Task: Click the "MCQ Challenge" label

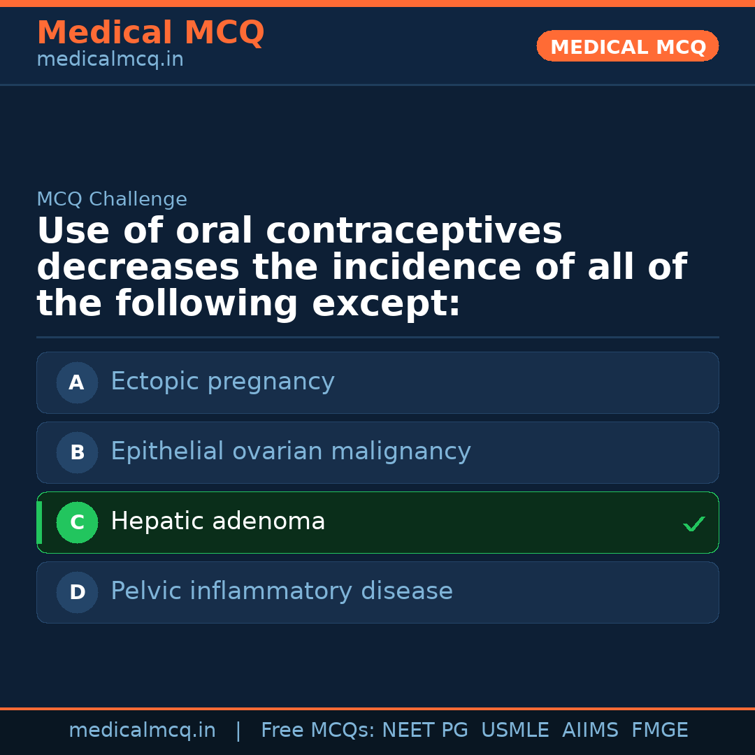Action: point(112,199)
